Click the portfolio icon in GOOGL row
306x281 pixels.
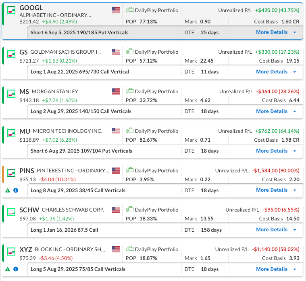(x=129, y=10)
